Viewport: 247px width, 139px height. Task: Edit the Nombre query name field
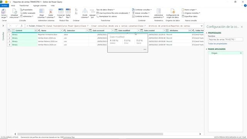[x=225, y=39]
